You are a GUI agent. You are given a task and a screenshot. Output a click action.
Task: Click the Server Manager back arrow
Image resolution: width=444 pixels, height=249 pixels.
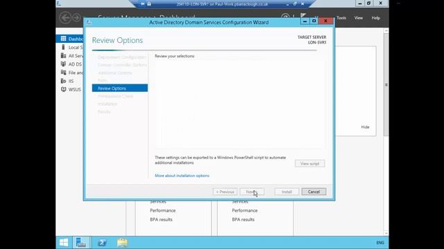coord(65,18)
